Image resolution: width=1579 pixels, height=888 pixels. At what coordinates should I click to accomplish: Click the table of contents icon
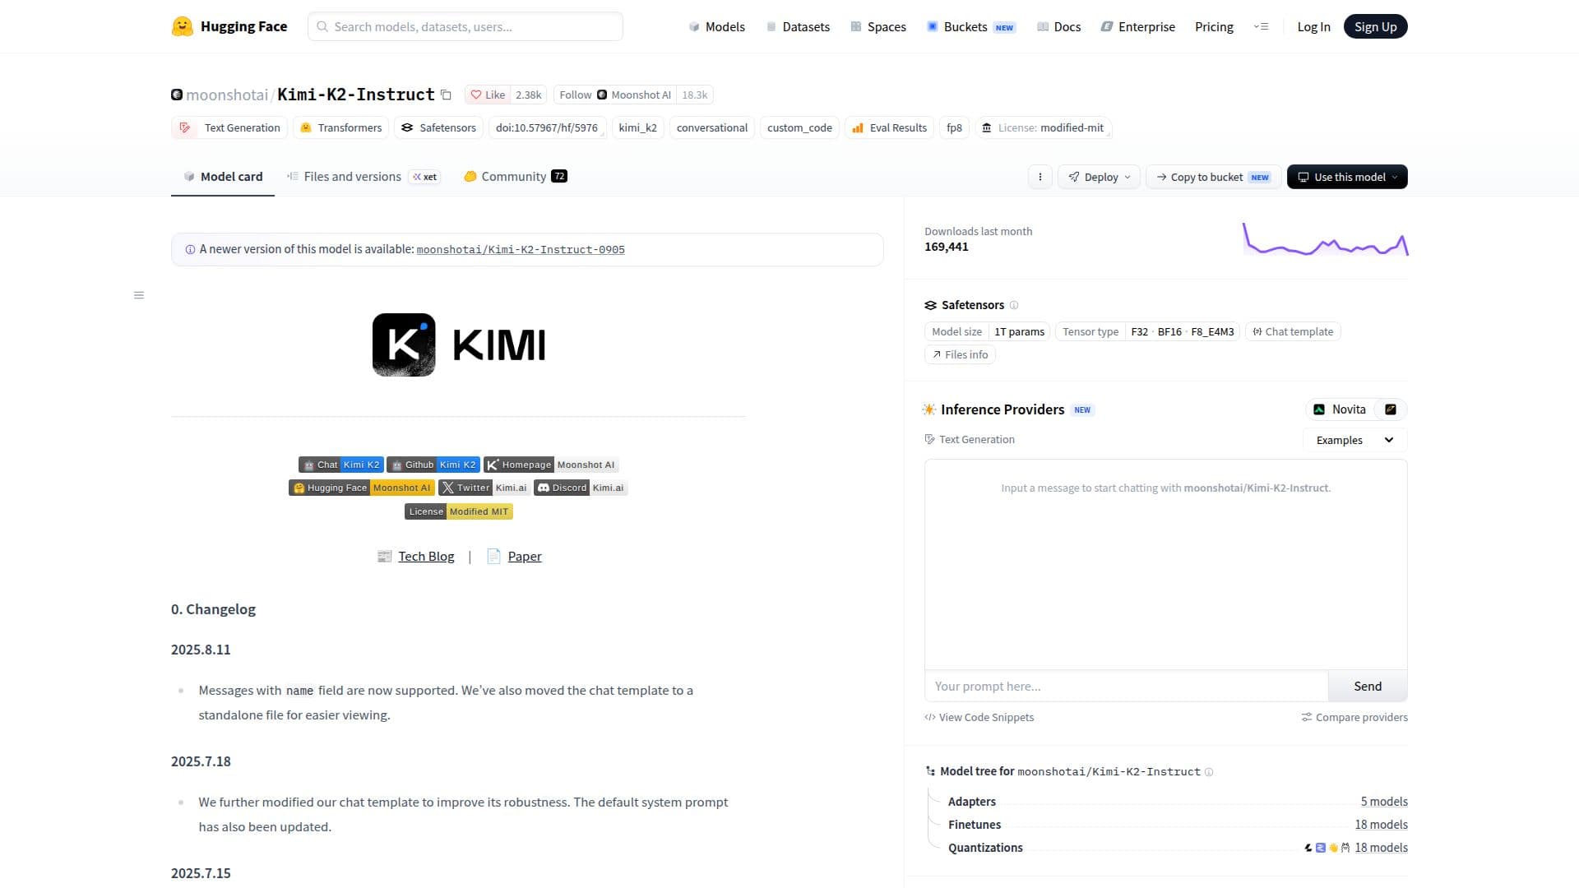(139, 295)
